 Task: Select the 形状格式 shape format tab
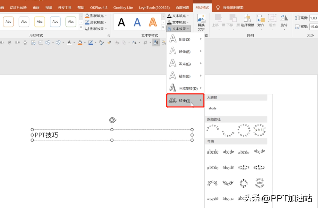coord(202,7)
